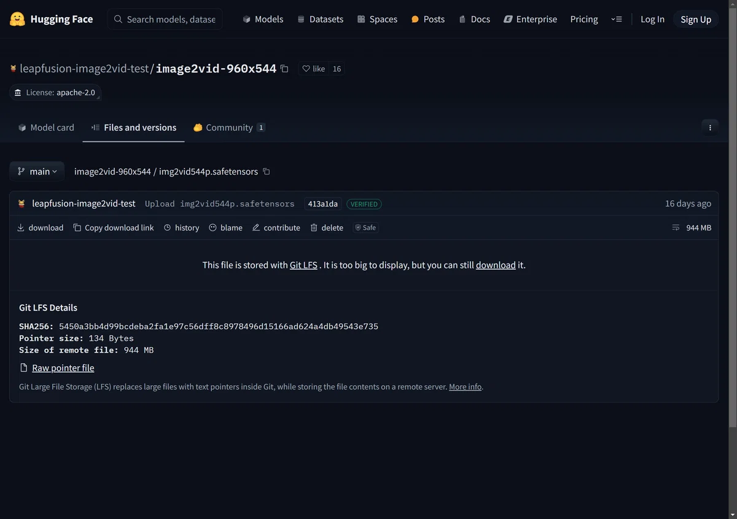Click img2vid544p.safetensors in the breadcrumb

(x=208, y=171)
